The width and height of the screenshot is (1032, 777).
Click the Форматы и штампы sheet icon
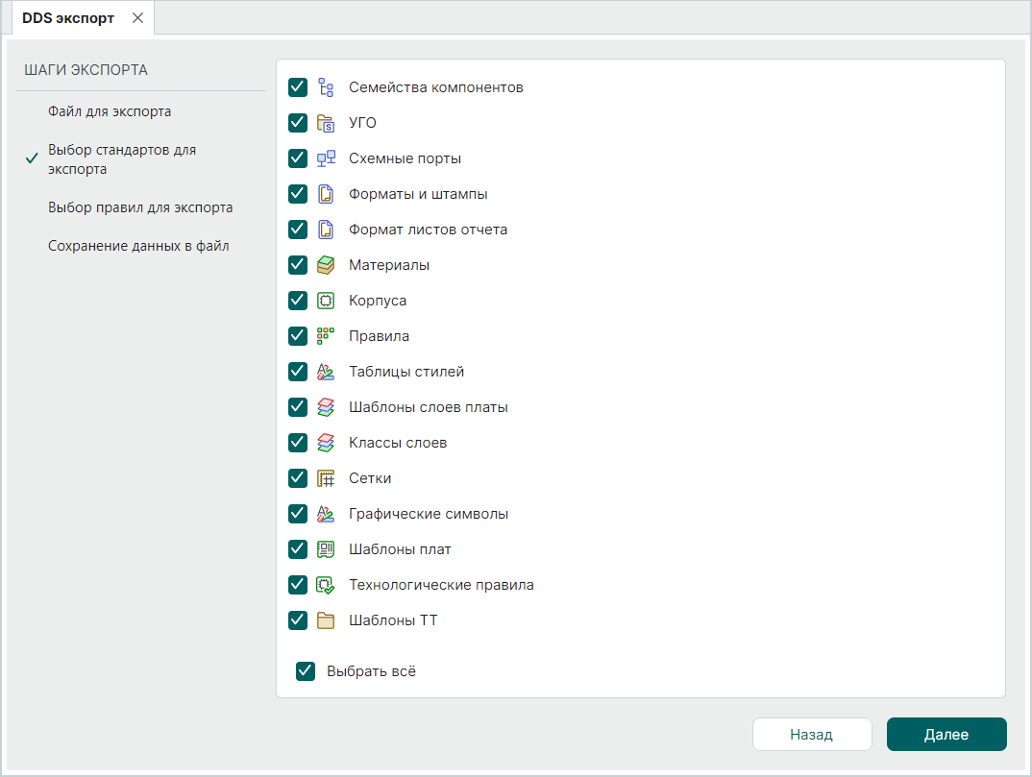point(326,194)
